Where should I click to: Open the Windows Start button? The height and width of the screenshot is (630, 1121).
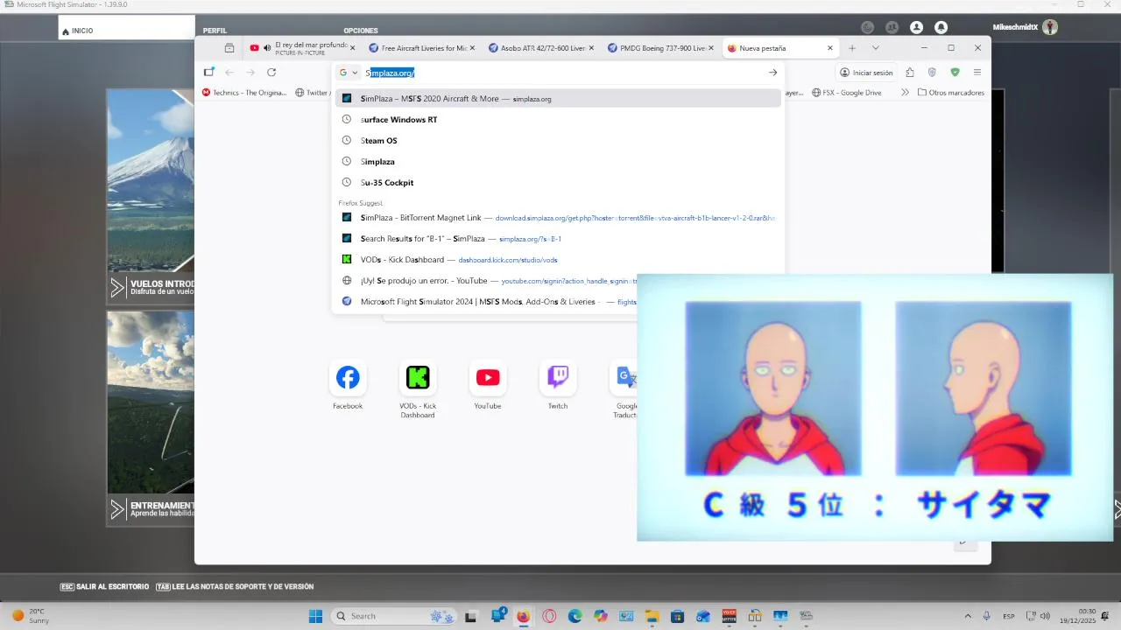(315, 616)
